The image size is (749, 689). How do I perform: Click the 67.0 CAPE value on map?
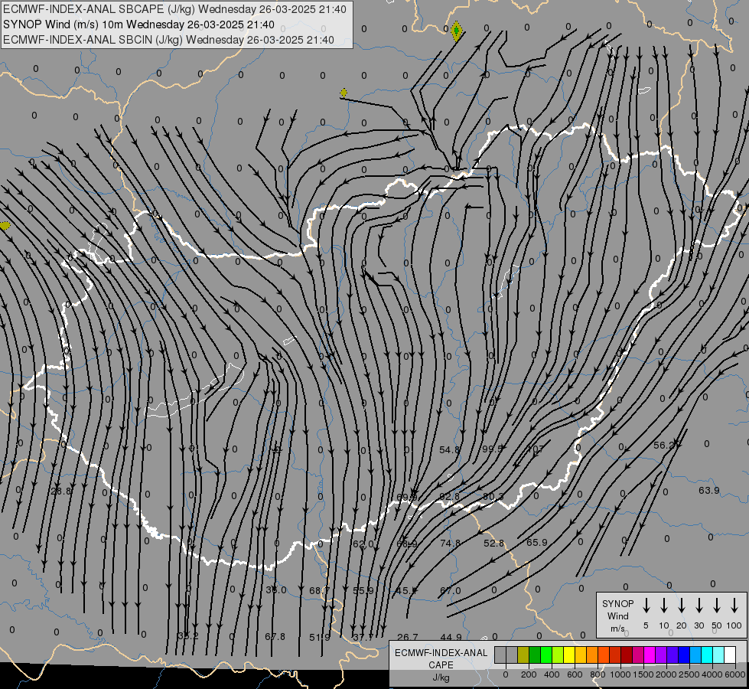tap(451, 590)
